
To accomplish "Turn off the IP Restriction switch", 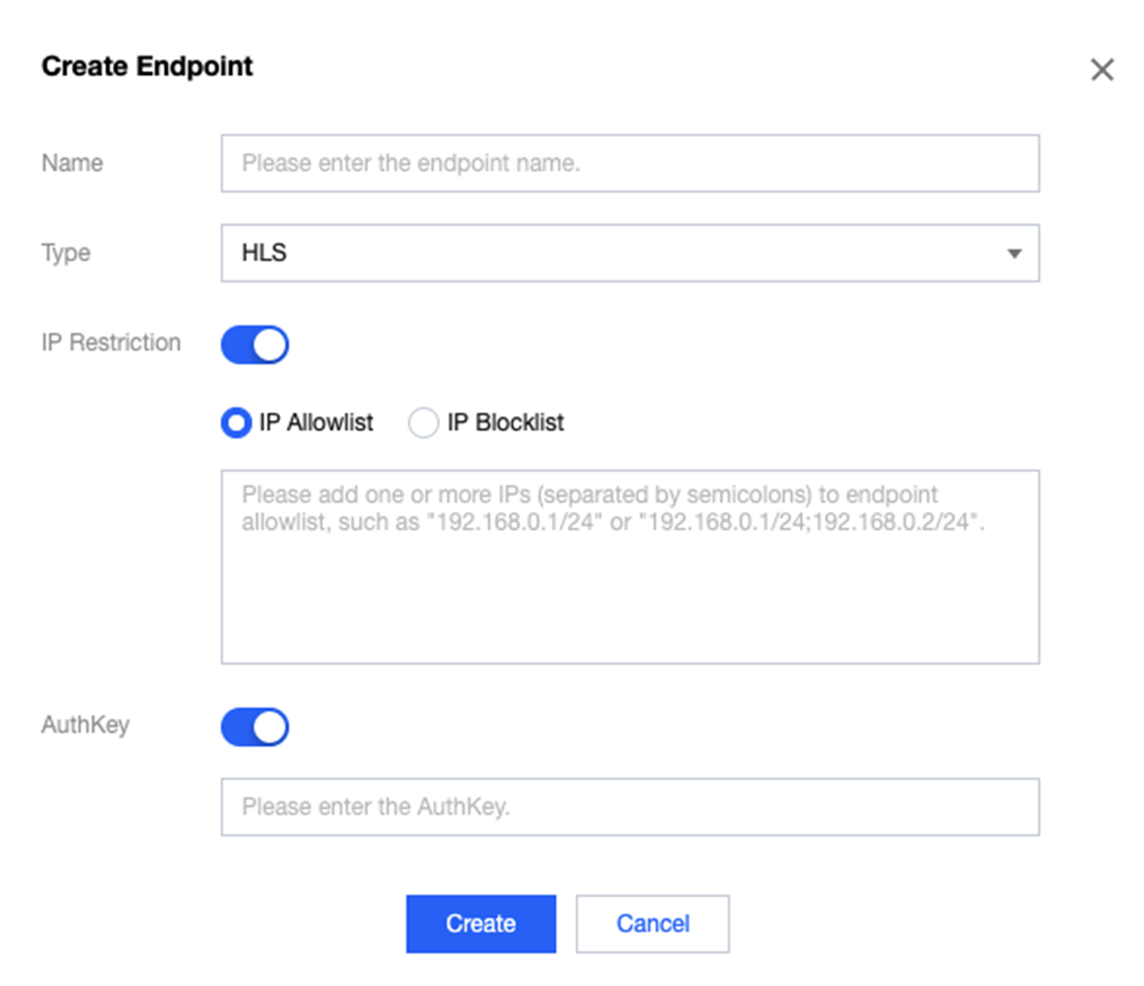I will click(255, 344).
